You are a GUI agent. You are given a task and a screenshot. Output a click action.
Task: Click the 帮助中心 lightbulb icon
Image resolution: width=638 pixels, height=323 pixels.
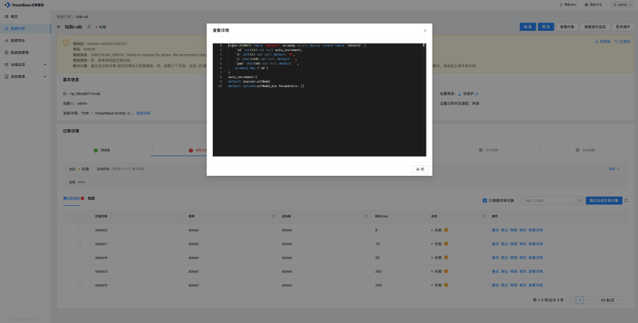(561, 5)
